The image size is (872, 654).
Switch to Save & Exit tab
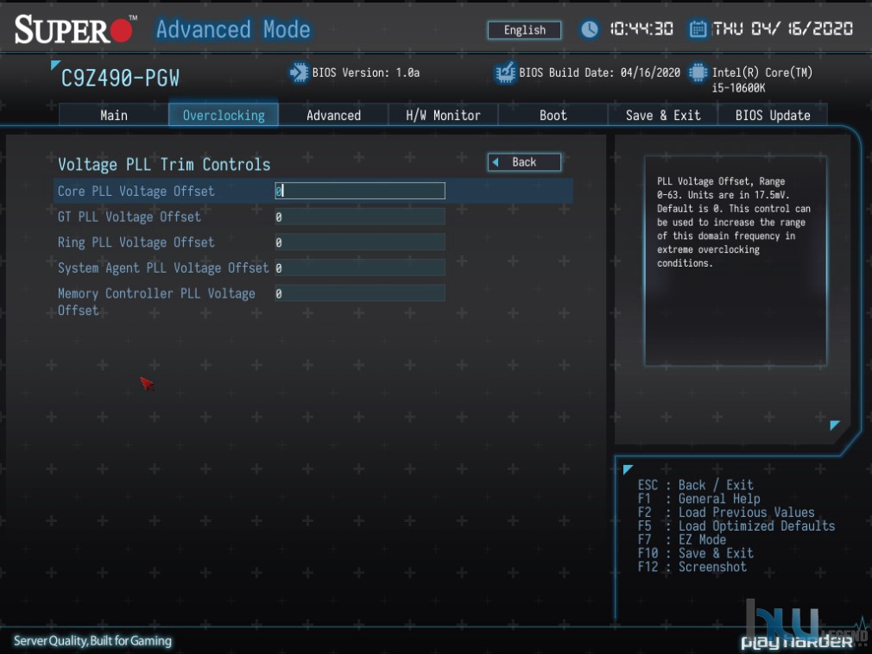[x=663, y=115]
